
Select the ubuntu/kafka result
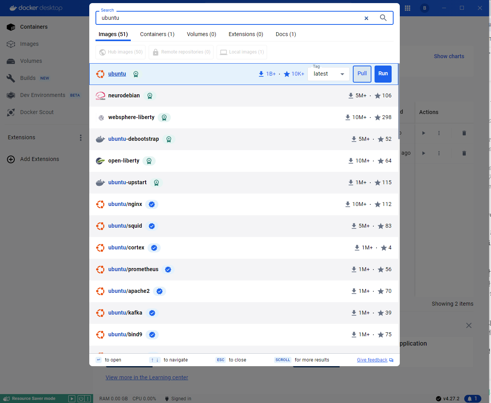click(245, 313)
